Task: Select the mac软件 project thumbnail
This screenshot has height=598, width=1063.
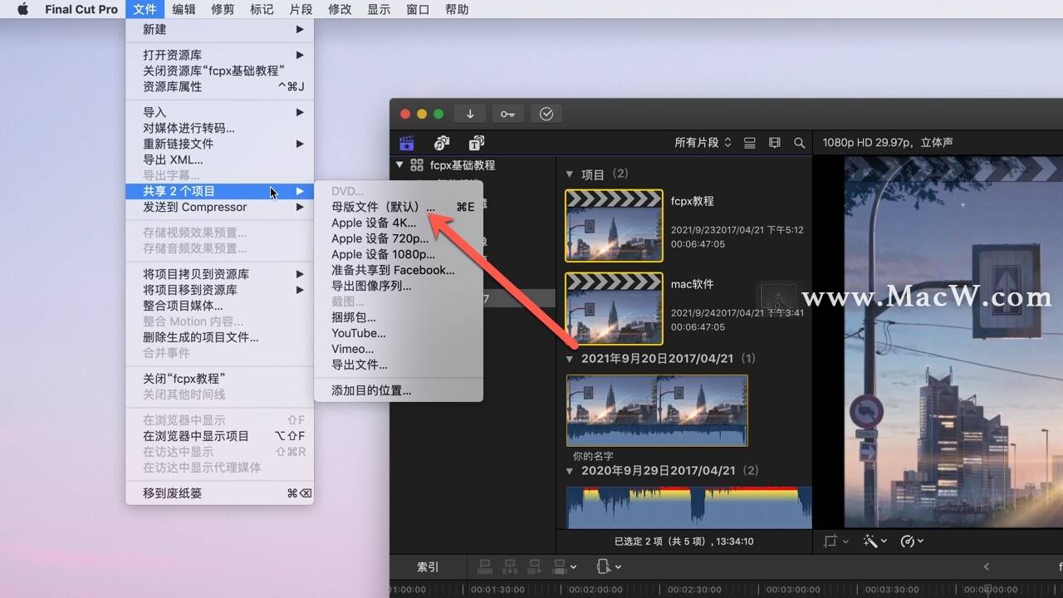Action: (x=614, y=308)
